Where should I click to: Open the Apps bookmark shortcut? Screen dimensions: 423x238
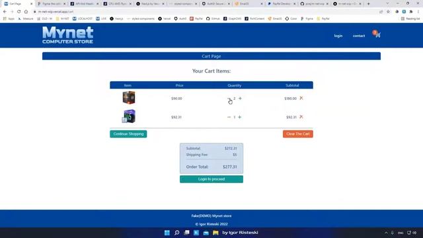point(9,19)
